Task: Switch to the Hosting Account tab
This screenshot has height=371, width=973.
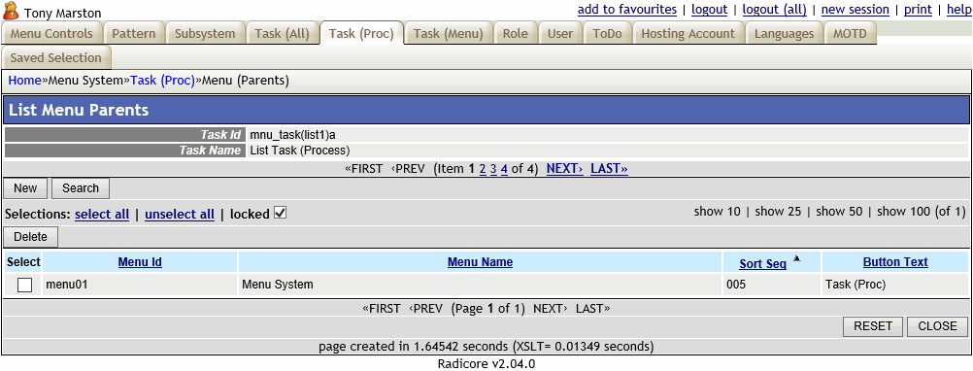Action: click(688, 33)
